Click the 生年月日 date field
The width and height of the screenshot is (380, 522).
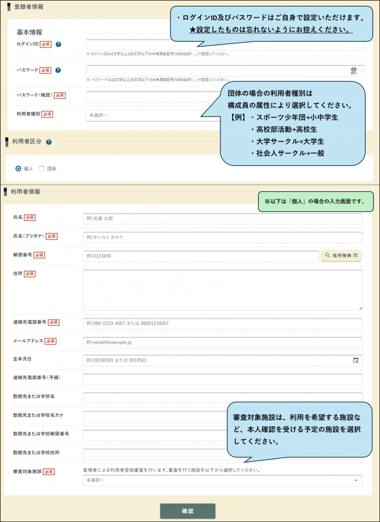click(x=222, y=361)
